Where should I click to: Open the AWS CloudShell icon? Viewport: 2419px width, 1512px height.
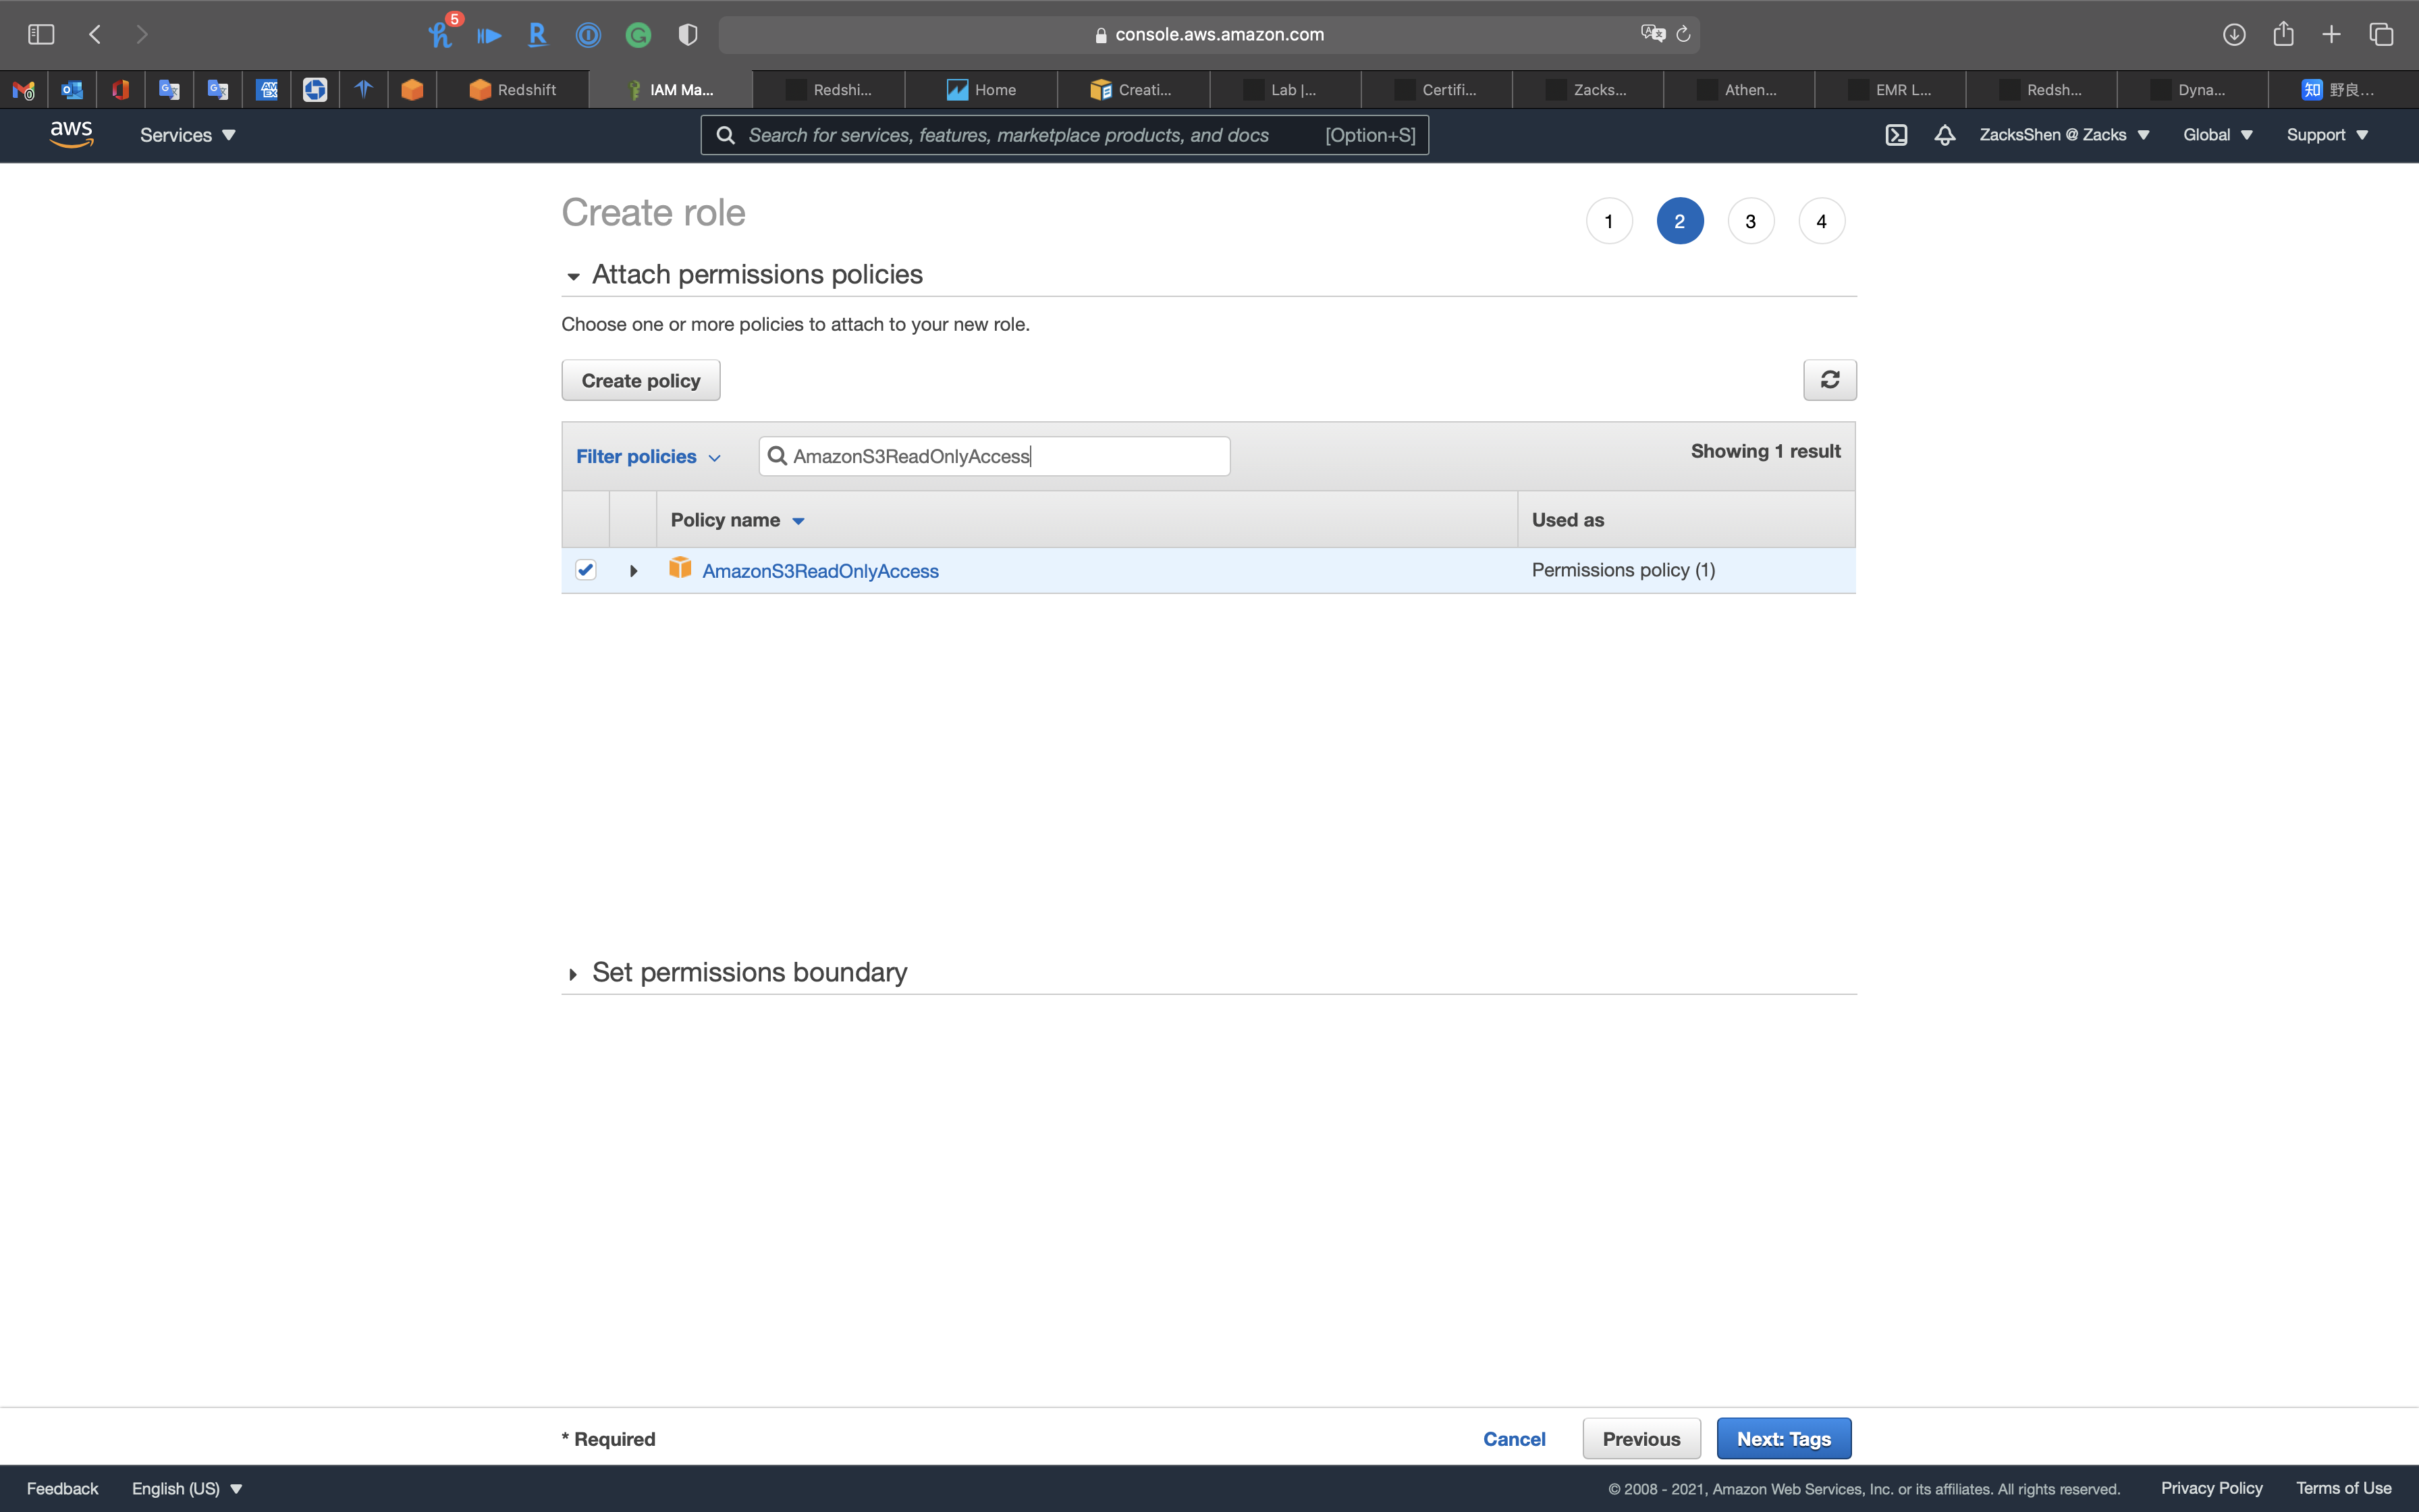[1896, 135]
